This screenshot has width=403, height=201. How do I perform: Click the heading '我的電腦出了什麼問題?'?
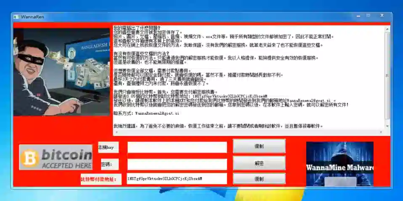[137, 28]
